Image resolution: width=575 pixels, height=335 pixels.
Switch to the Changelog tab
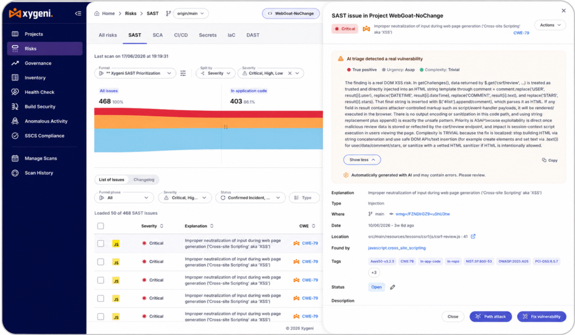(144, 180)
